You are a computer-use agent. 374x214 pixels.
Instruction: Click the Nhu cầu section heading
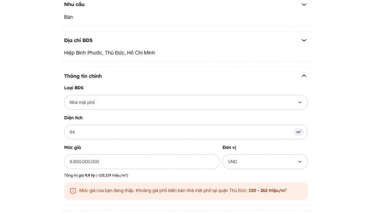coord(74,4)
